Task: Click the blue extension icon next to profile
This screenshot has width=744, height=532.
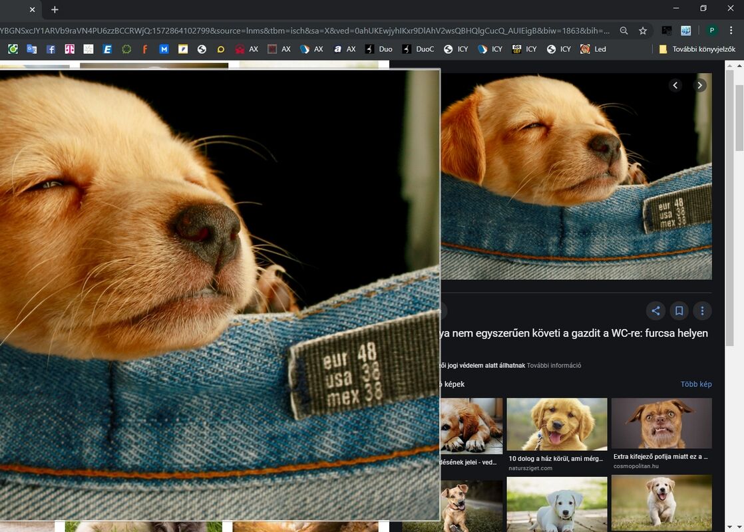Action: tap(685, 31)
